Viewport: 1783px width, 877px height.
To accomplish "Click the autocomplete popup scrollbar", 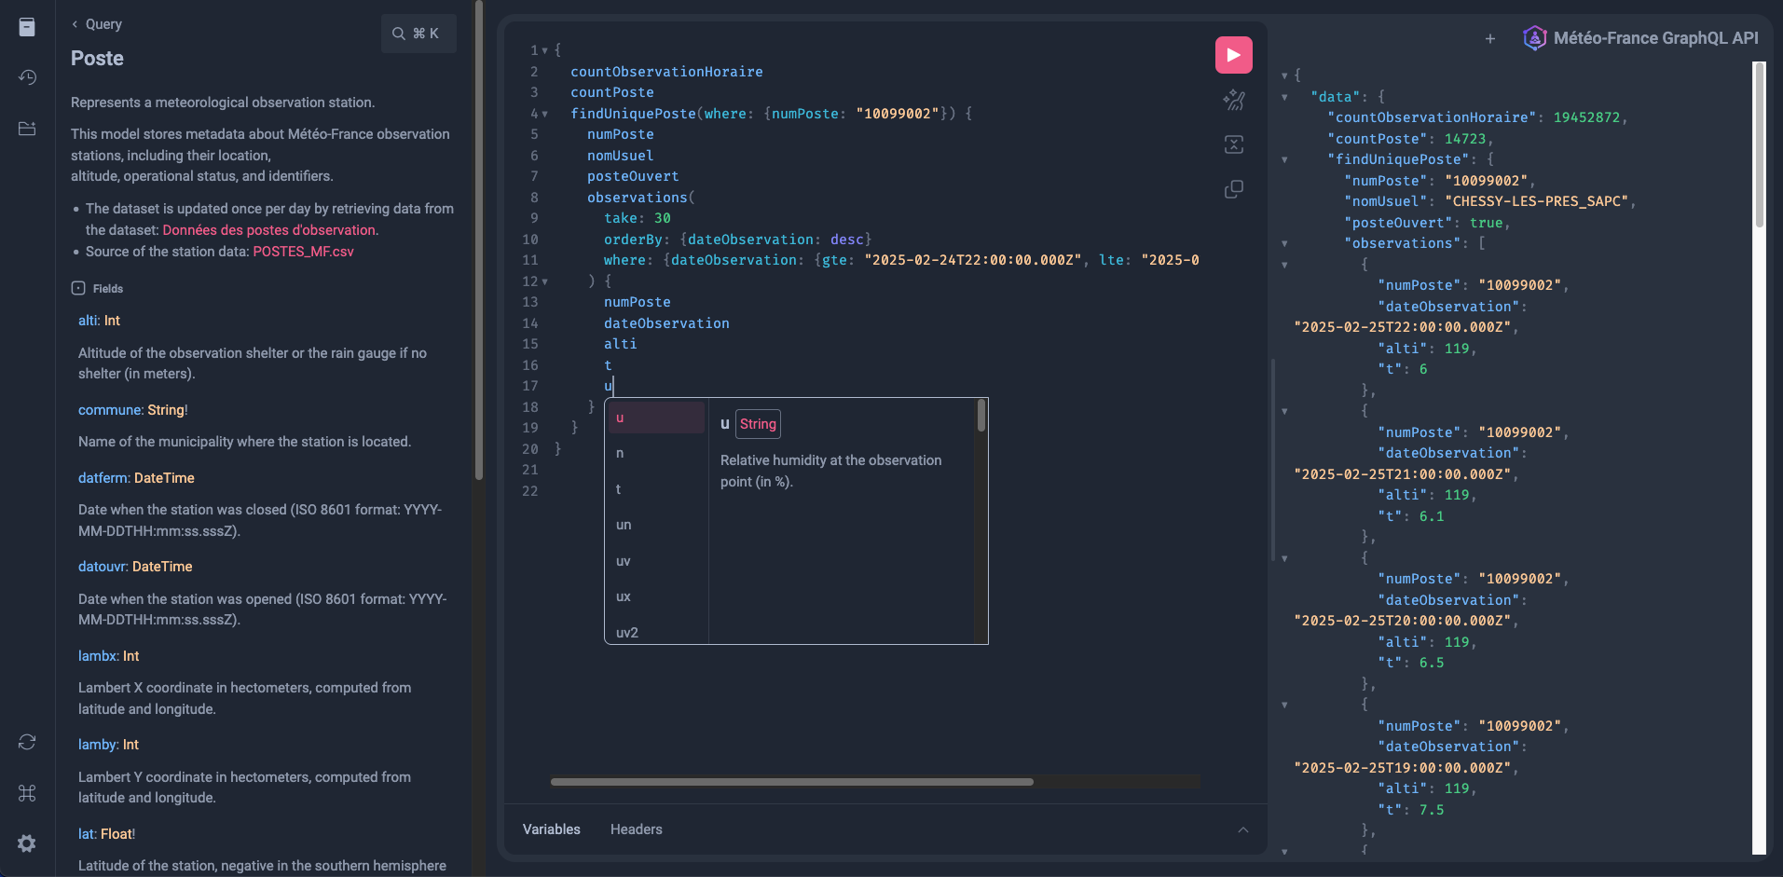I will click(x=981, y=416).
